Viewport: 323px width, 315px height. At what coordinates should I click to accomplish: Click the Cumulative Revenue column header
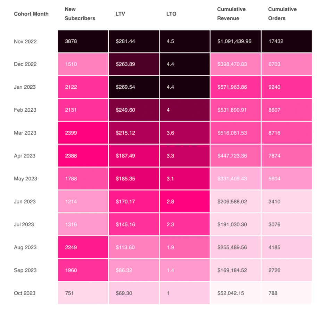[231, 14]
